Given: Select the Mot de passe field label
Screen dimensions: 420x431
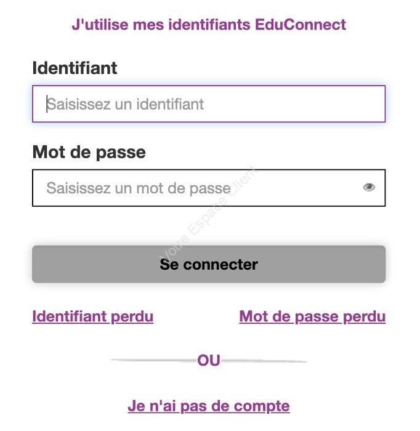Looking at the screenshot, I should click(89, 152).
